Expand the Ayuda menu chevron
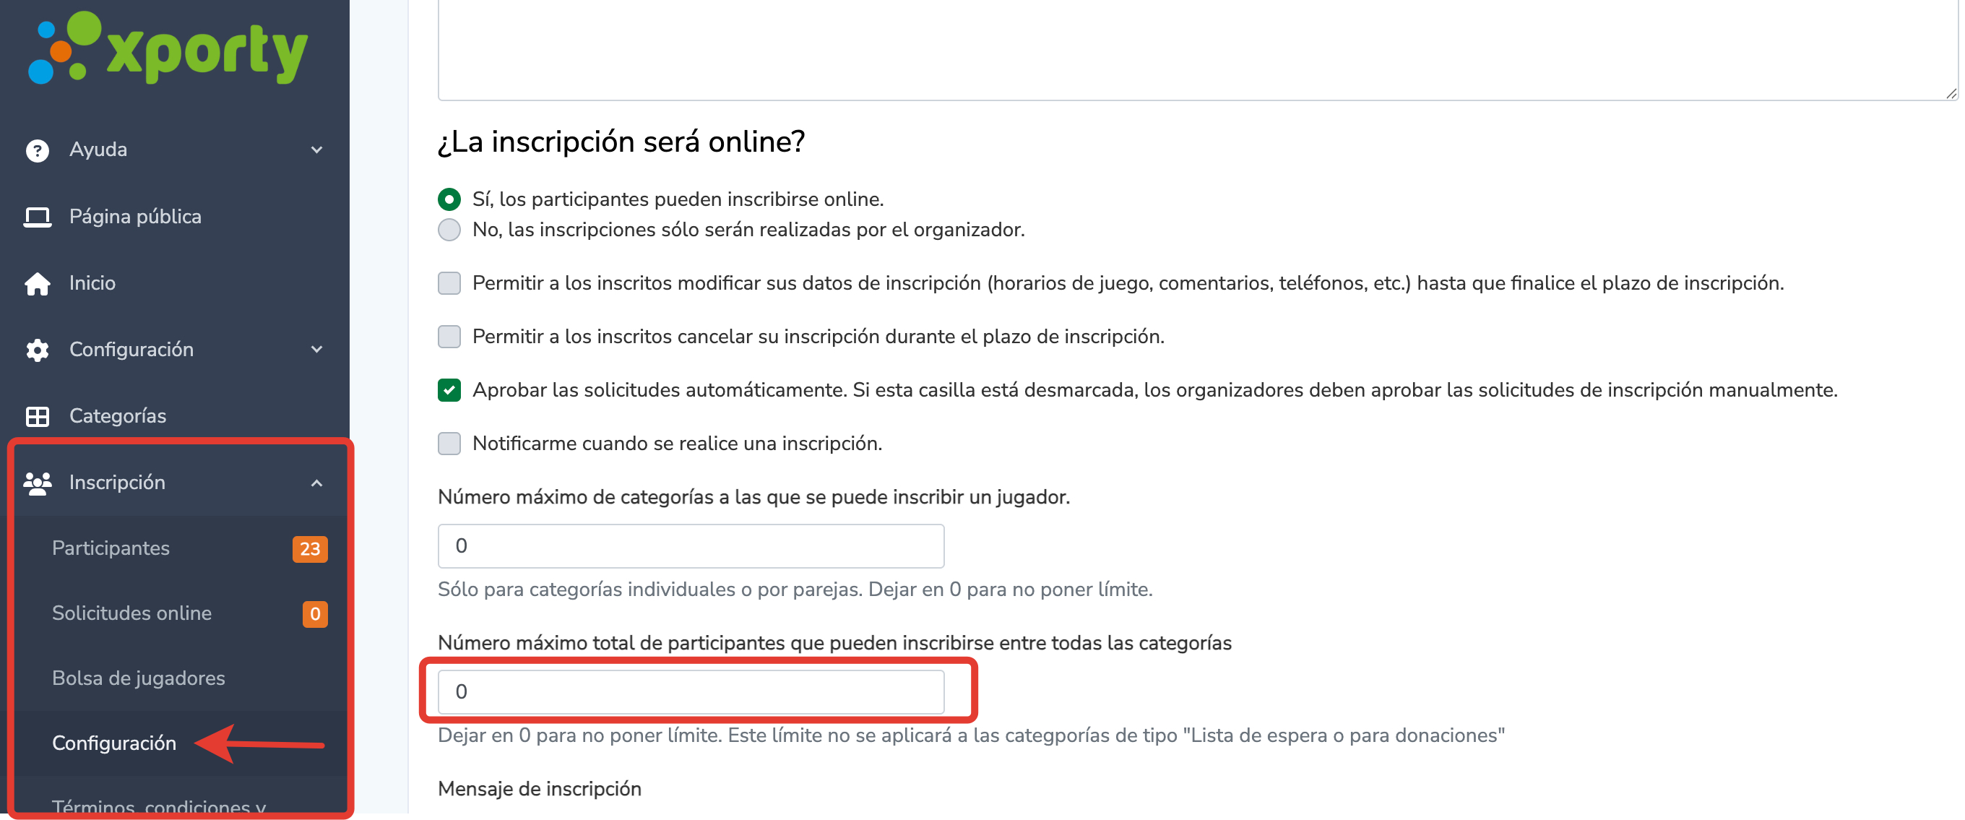This screenshot has width=1965, height=820. [316, 150]
